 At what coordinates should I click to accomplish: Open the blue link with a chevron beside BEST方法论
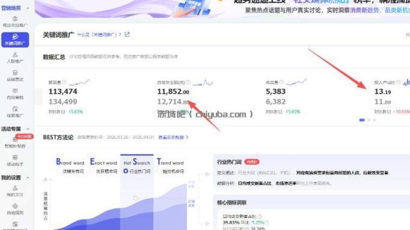pyautogui.click(x=173, y=138)
